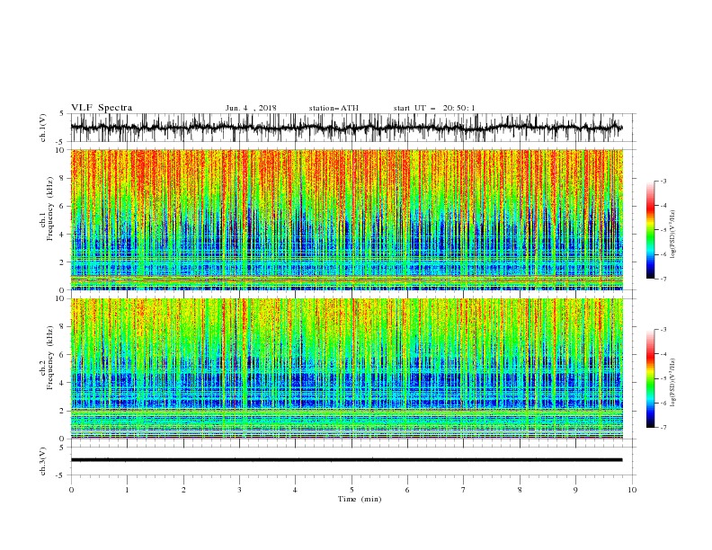This screenshot has width=712, height=550.
Task: Click inside the ch.1 spectrogram panel
Action: tap(346, 219)
